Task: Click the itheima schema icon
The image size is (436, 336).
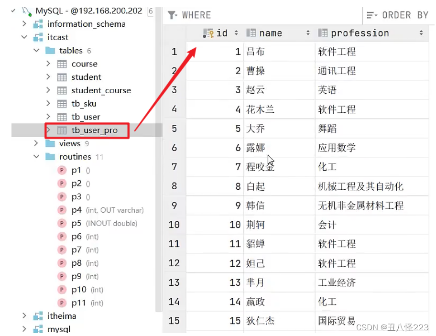Action: click(38, 316)
